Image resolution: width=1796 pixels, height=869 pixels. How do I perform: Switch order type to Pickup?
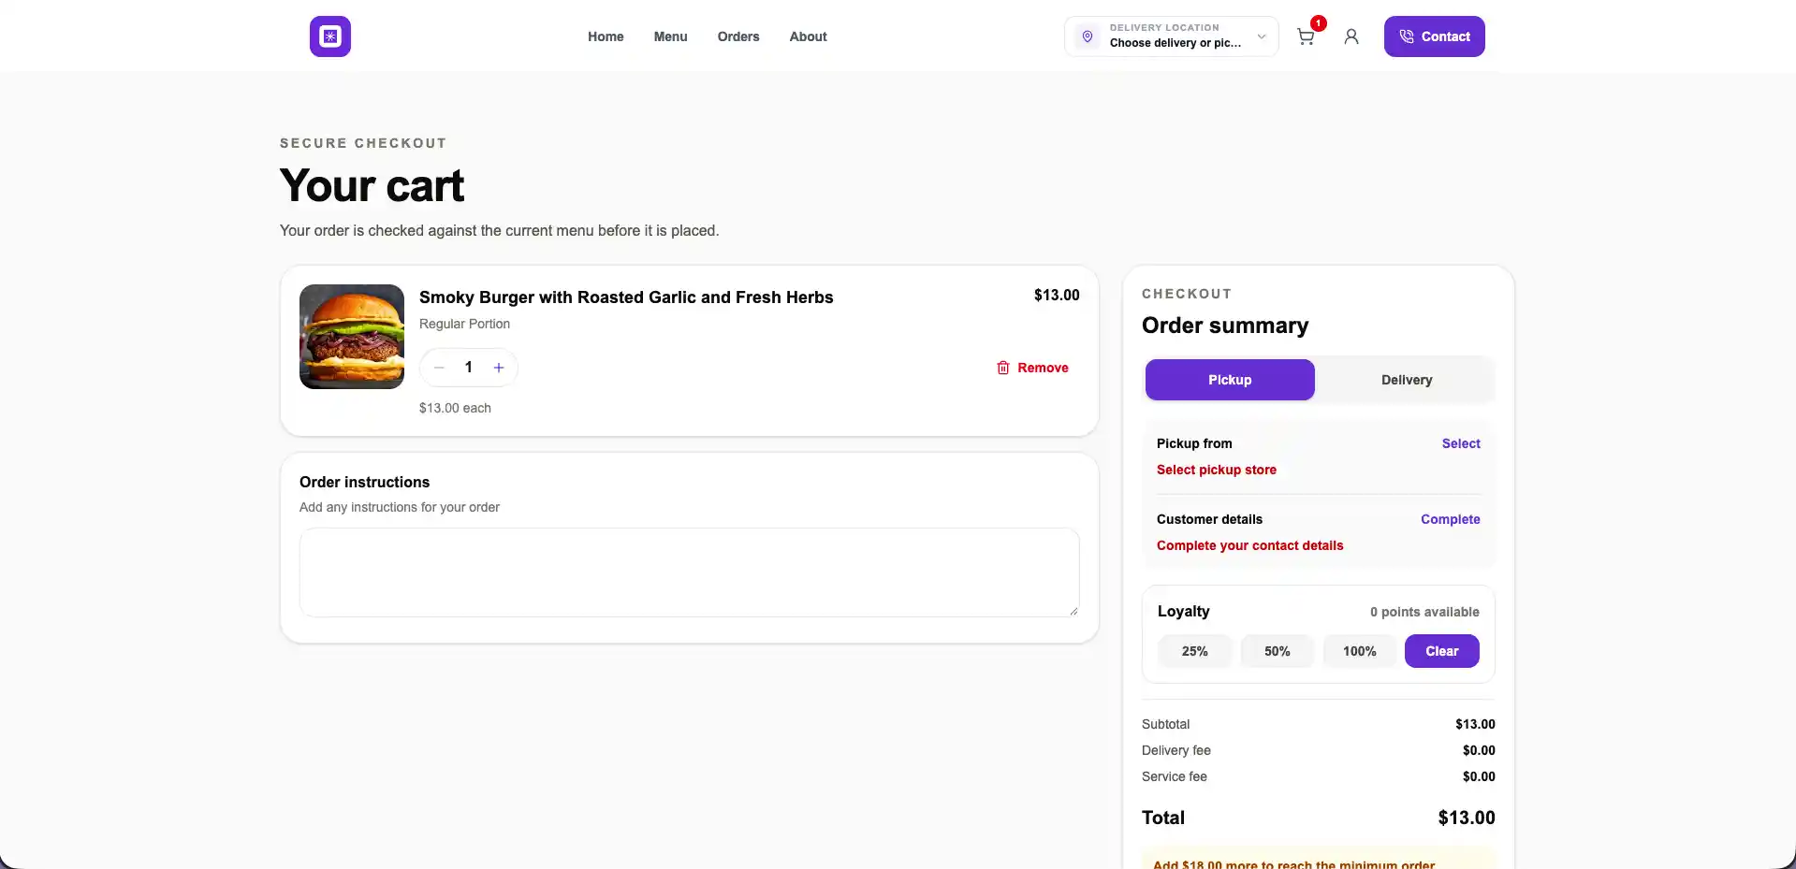tap(1230, 380)
